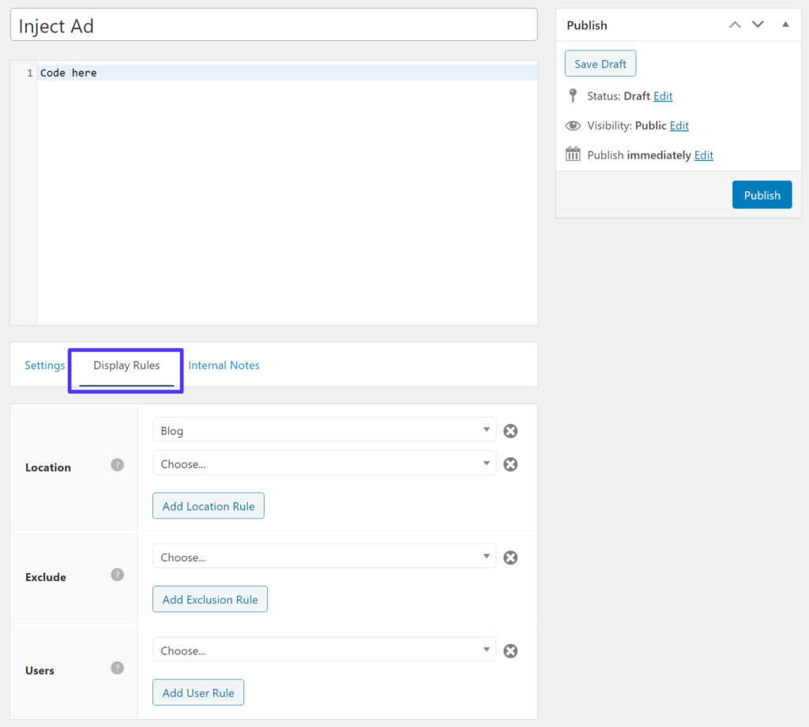
Task: Switch to the Internal Notes tab
Action: (224, 365)
